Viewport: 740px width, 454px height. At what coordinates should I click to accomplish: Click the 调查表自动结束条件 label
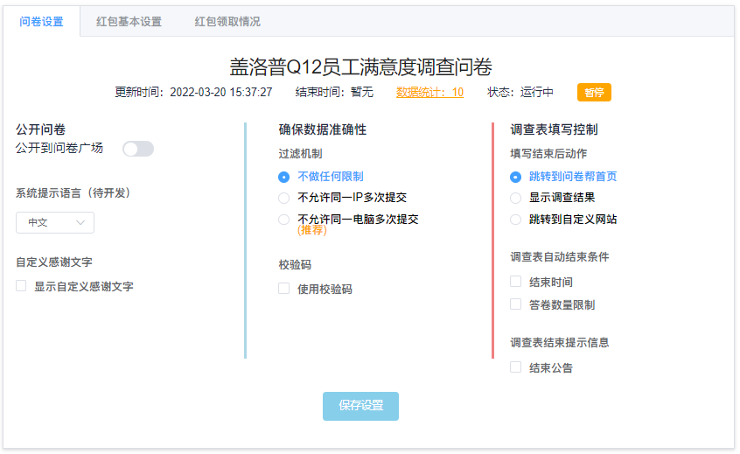[x=560, y=256]
